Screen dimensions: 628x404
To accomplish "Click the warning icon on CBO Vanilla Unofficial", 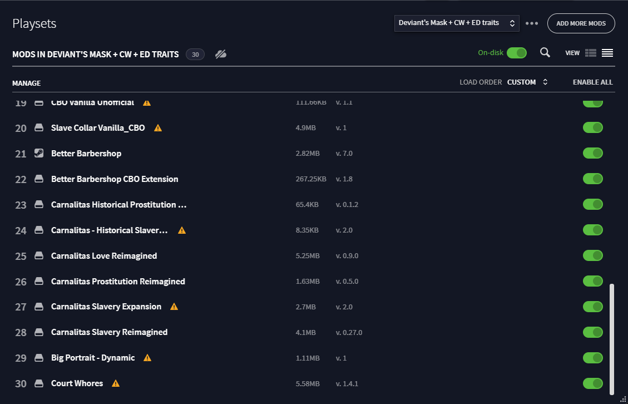I will coord(147,102).
